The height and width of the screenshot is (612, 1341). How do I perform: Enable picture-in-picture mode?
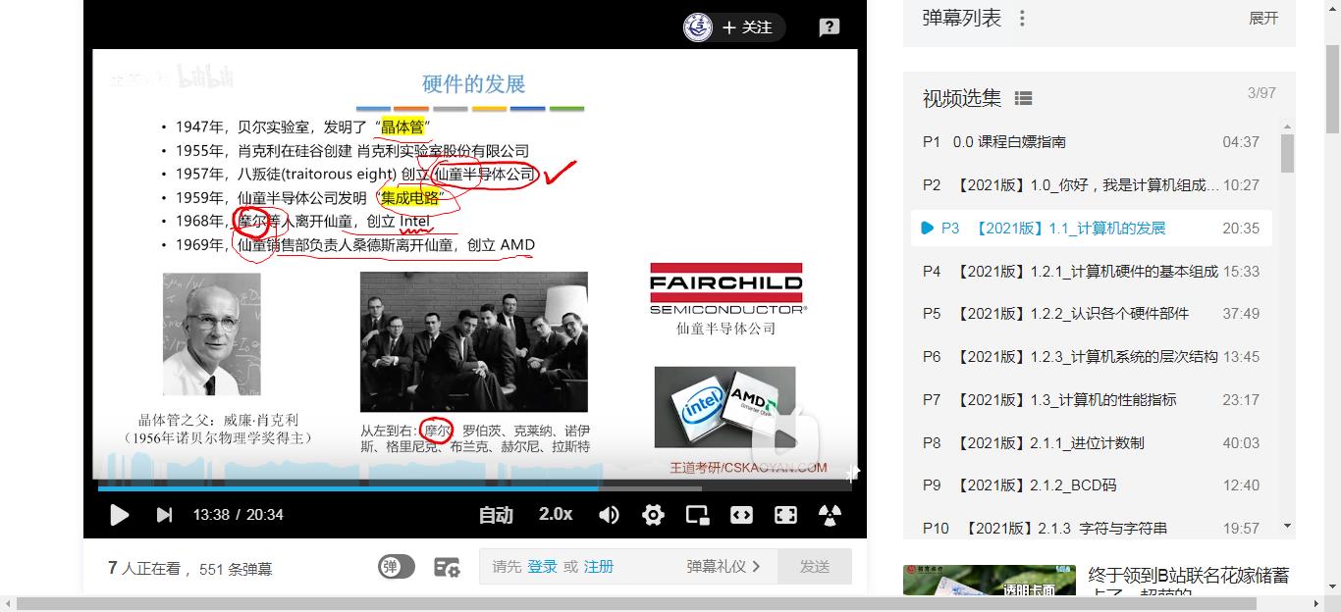[x=698, y=515]
